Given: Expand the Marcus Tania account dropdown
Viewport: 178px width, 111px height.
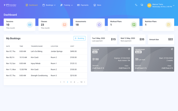Looking at the screenshot, I should pyautogui.click(x=174, y=5).
